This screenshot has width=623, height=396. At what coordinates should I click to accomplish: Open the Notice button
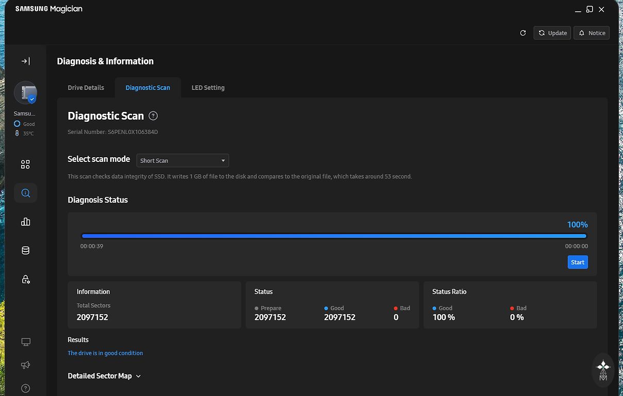pos(592,33)
